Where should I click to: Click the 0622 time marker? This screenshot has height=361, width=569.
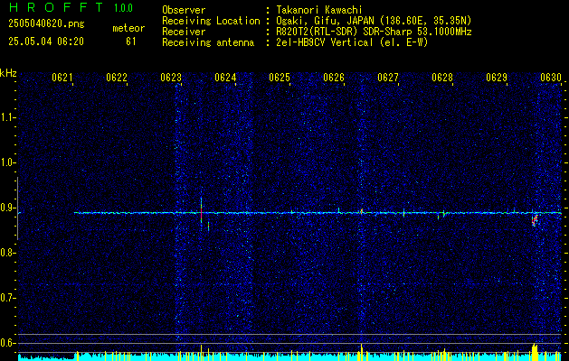tap(117, 78)
